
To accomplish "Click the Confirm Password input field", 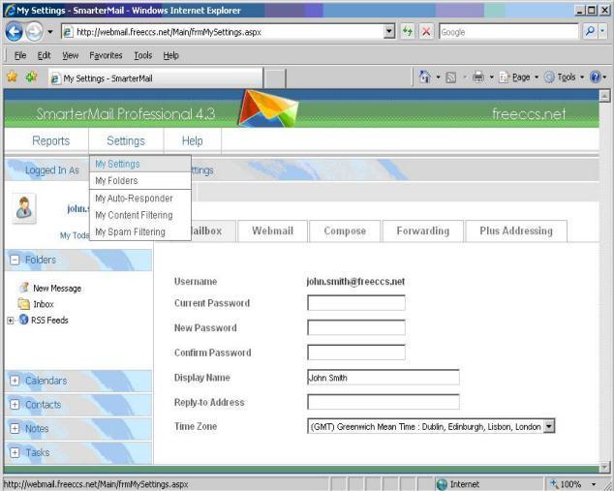I will 356,352.
